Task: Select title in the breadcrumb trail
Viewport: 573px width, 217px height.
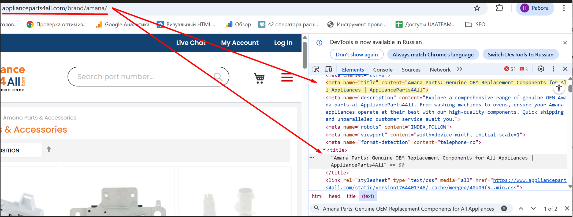Action: click(x=351, y=196)
